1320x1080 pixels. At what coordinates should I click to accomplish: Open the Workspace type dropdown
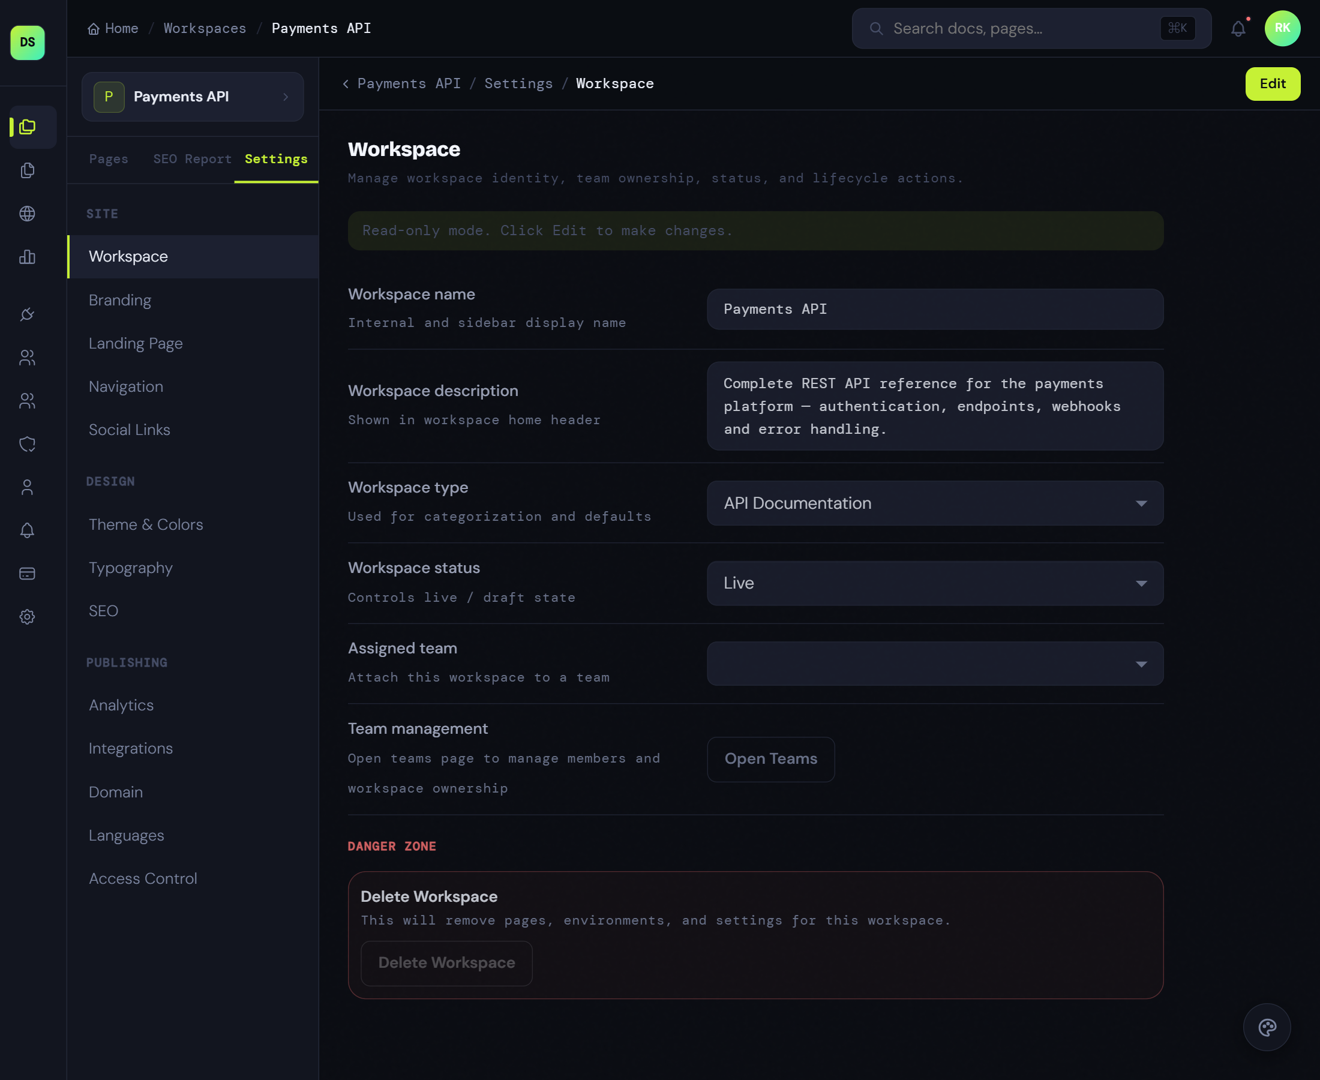click(934, 503)
